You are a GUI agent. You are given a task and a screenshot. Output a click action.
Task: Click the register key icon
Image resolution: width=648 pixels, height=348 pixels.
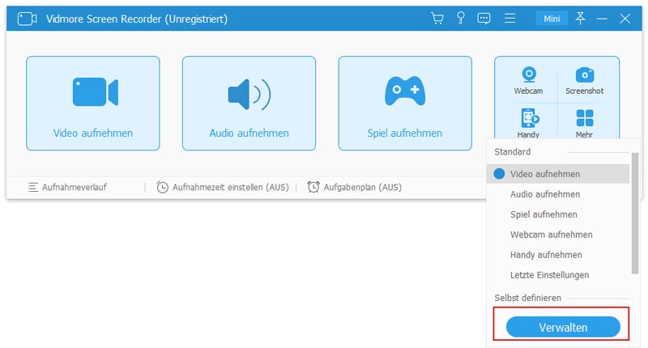(460, 18)
